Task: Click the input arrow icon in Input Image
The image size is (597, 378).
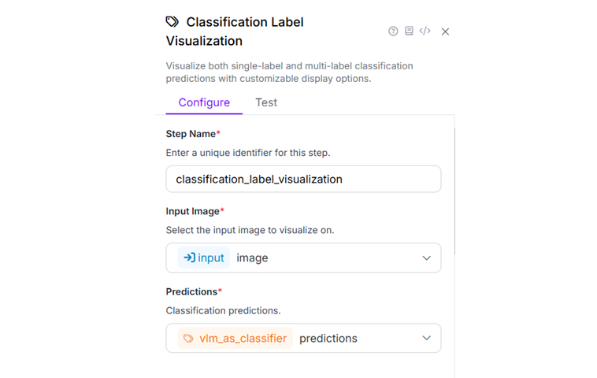Action: [x=189, y=258]
